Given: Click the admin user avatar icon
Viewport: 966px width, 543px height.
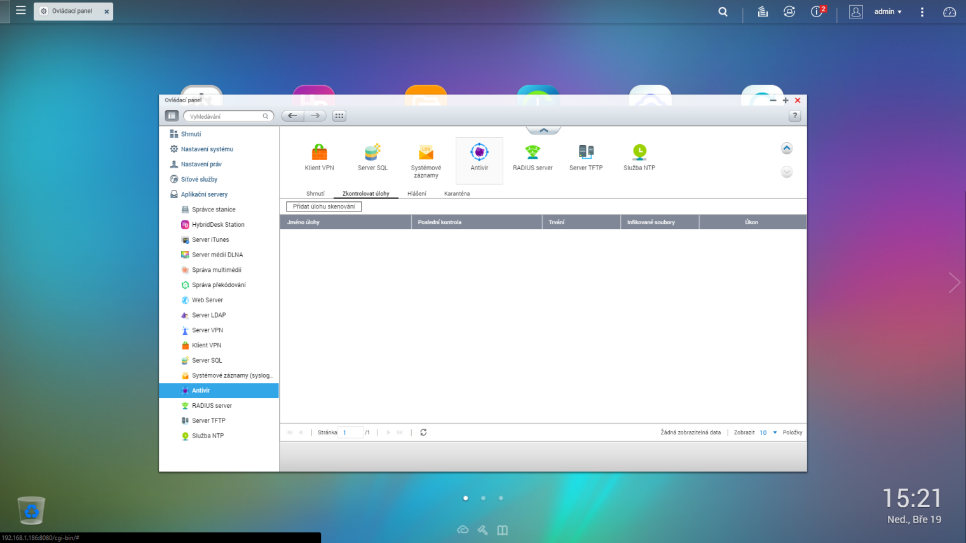Looking at the screenshot, I should pos(856,11).
